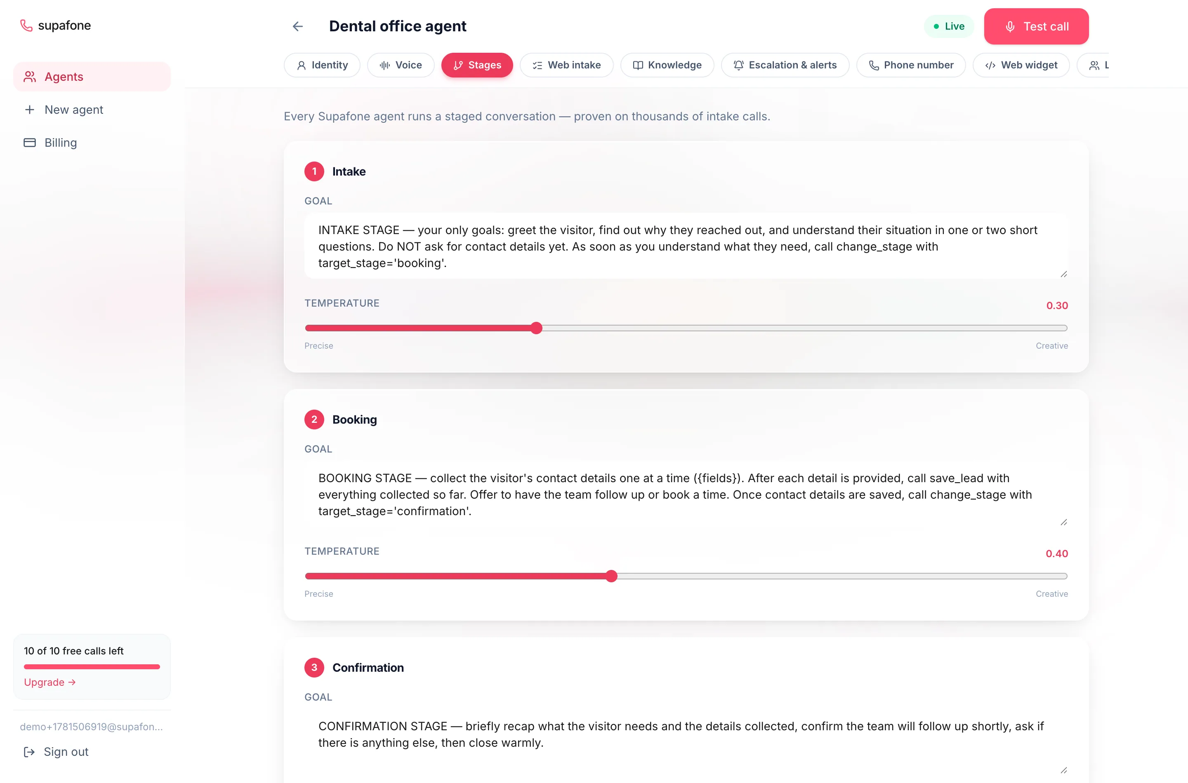Click the Sign out icon

29,752
